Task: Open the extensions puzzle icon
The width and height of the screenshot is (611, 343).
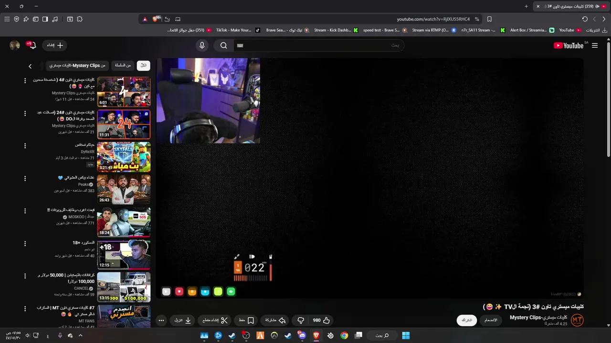Action: tap(80, 19)
